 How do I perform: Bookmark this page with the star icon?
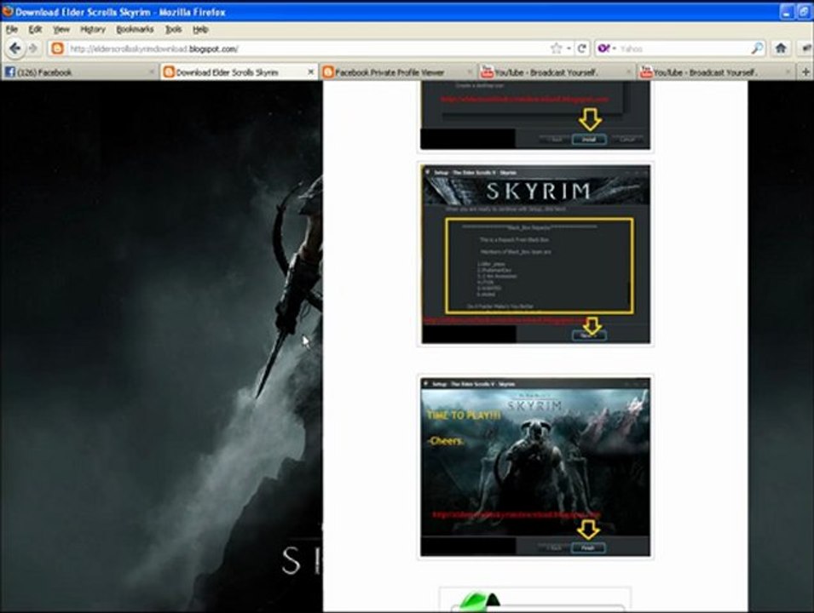(556, 49)
